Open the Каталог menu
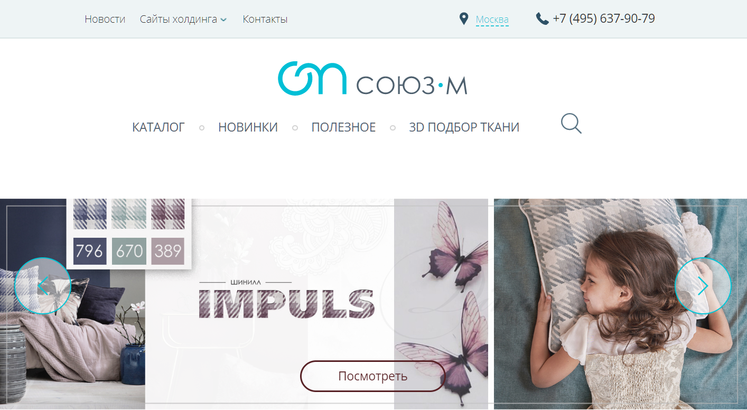747x410 pixels. 158,127
